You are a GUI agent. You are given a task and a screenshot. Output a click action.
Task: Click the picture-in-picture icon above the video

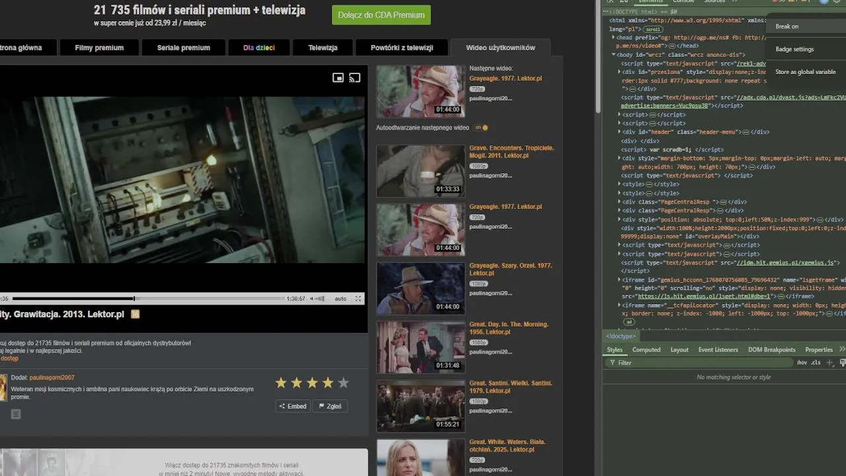pyautogui.click(x=338, y=78)
